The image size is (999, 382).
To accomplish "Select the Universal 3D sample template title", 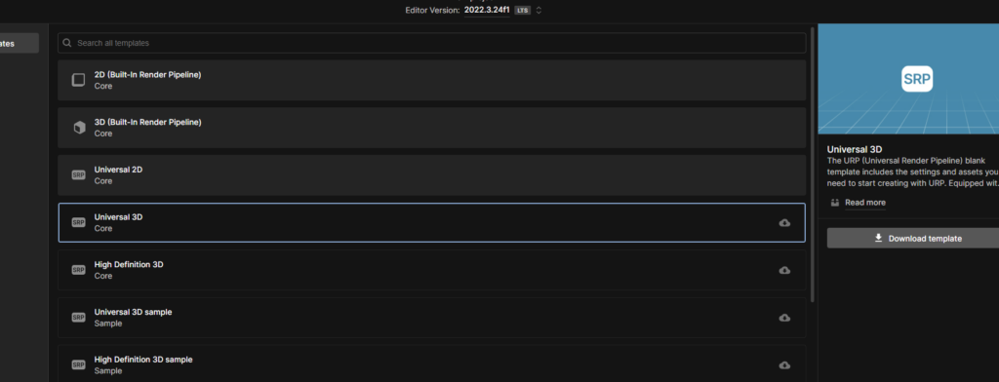I will tap(133, 312).
